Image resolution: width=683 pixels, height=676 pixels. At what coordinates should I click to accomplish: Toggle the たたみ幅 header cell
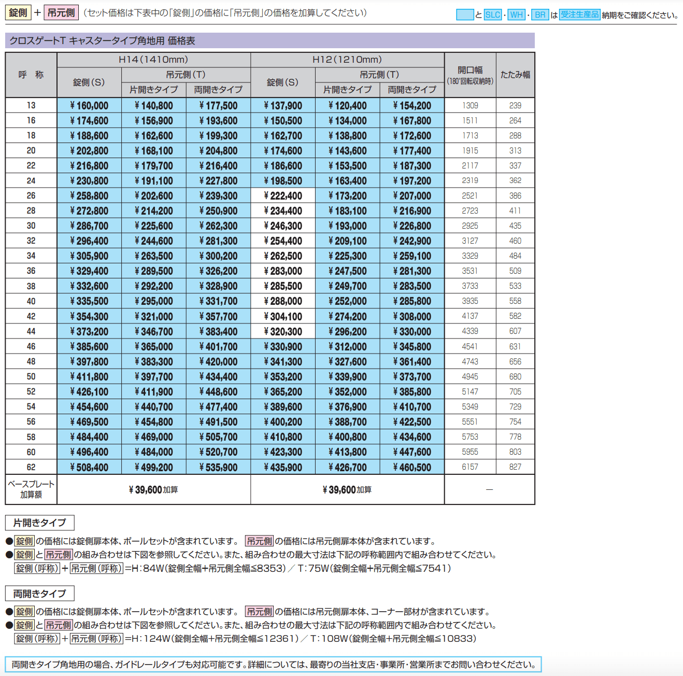(515, 74)
